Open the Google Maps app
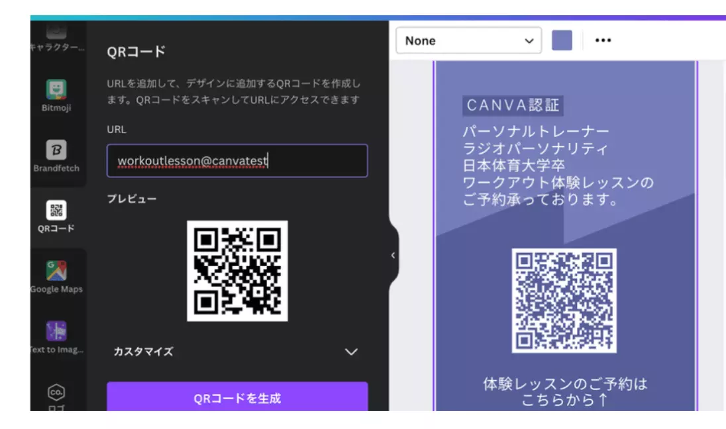This screenshot has height=429, width=726. coord(56,277)
